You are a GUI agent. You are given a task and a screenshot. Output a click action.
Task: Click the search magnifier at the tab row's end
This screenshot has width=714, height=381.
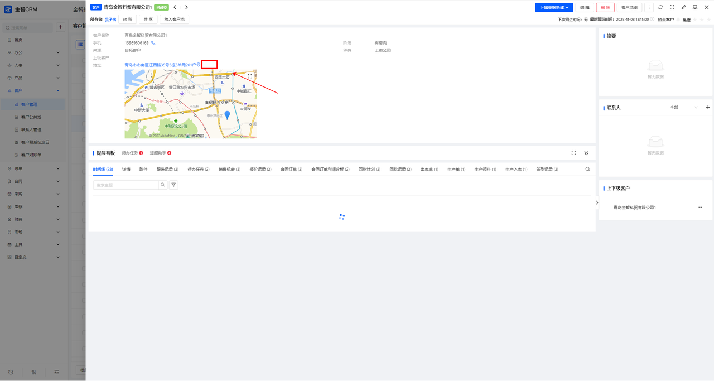[587, 169]
